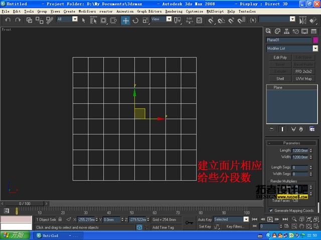This screenshot has height=240, width=321.
Task: Collapse the Parameters rollout
Action: (291, 143)
